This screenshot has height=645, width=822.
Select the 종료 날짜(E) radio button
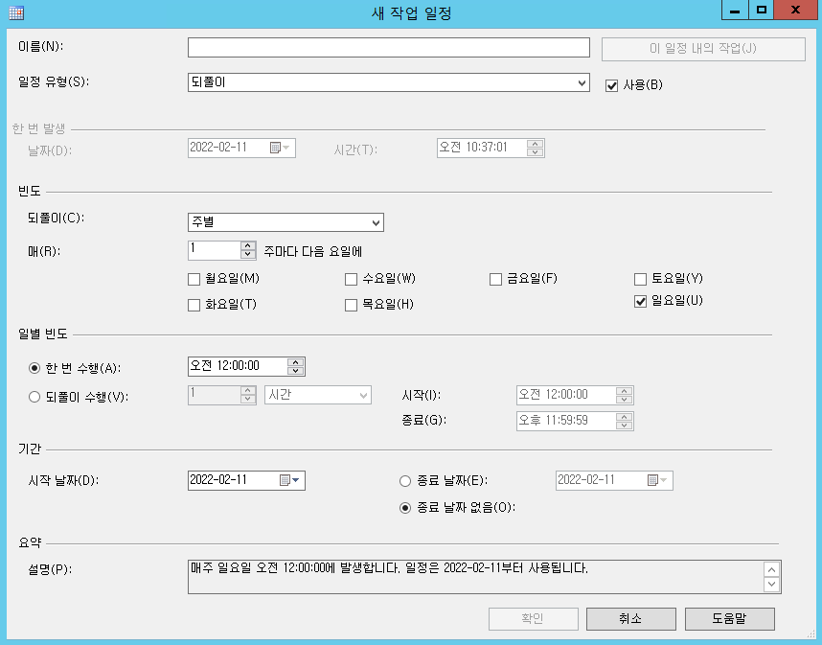pos(404,481)
